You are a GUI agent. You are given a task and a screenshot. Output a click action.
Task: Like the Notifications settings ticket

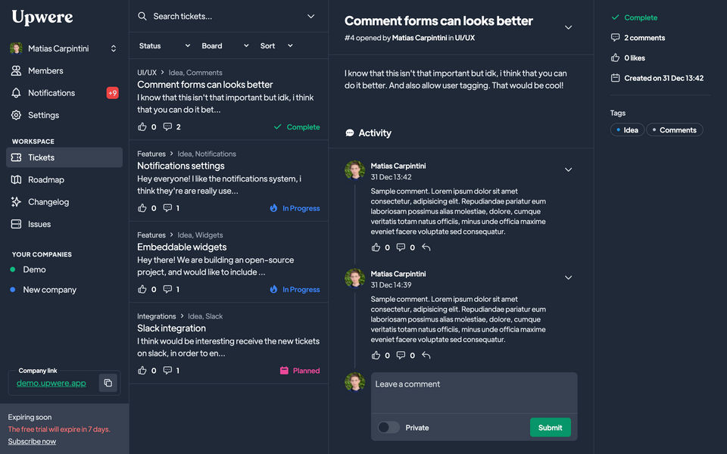coord(142,208)
